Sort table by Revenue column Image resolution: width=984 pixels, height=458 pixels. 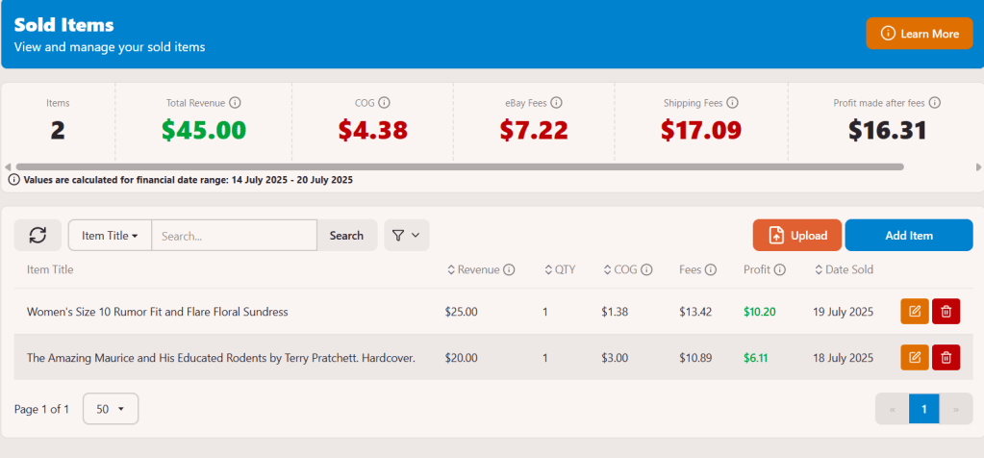(x=476, y=269)
